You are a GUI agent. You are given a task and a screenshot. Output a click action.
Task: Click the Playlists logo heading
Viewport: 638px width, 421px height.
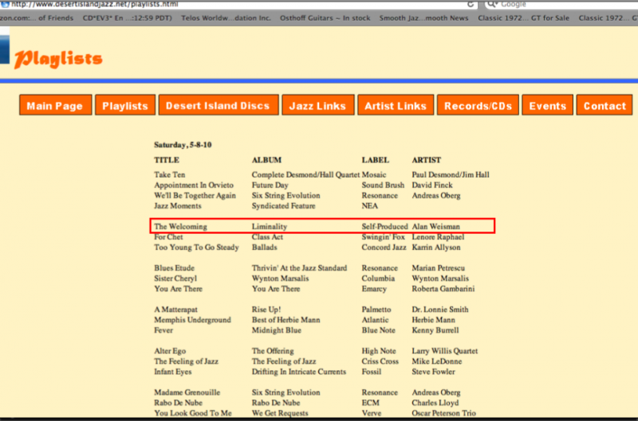point(58,58)
